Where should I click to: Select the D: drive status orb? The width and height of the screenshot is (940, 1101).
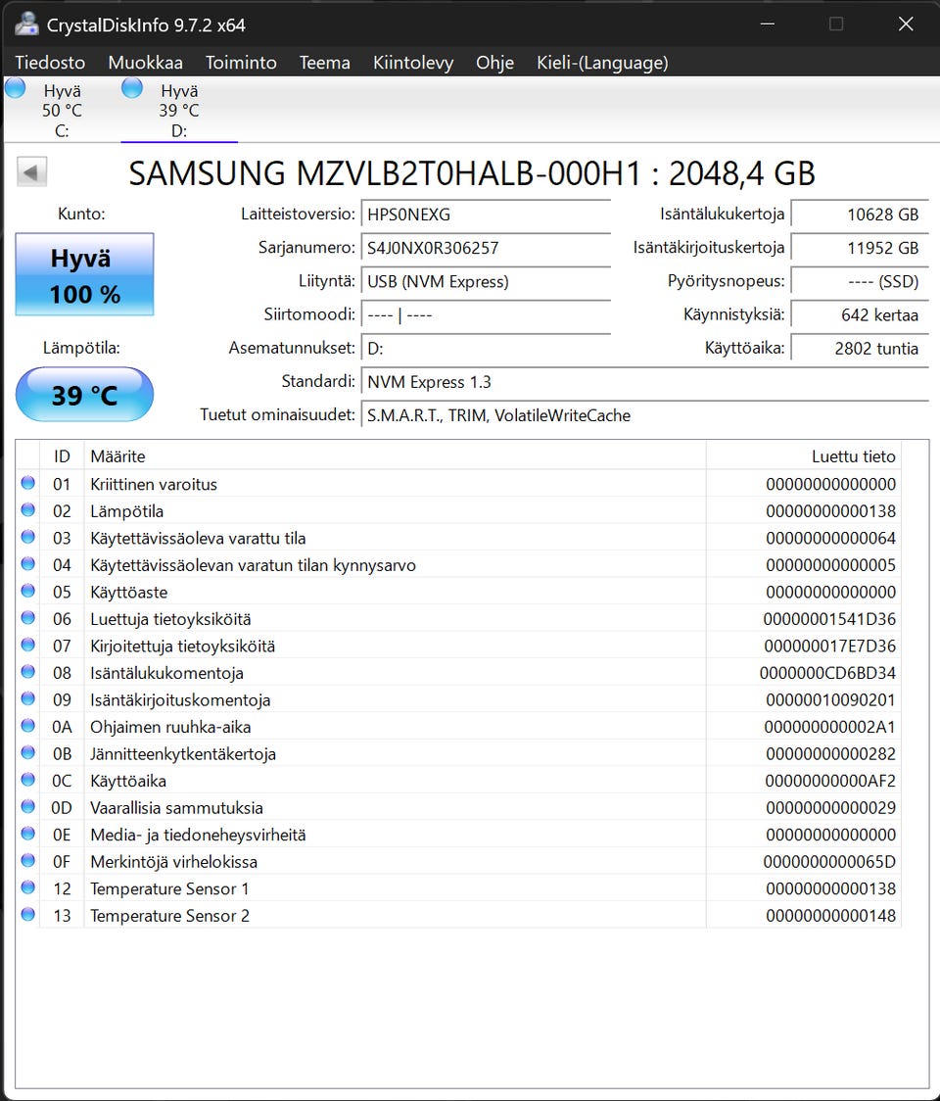click(132, 88)
